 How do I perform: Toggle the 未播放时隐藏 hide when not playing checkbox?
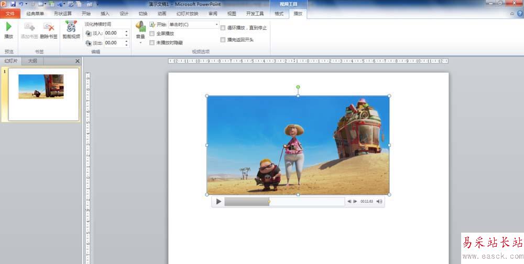tap(152, 43)
